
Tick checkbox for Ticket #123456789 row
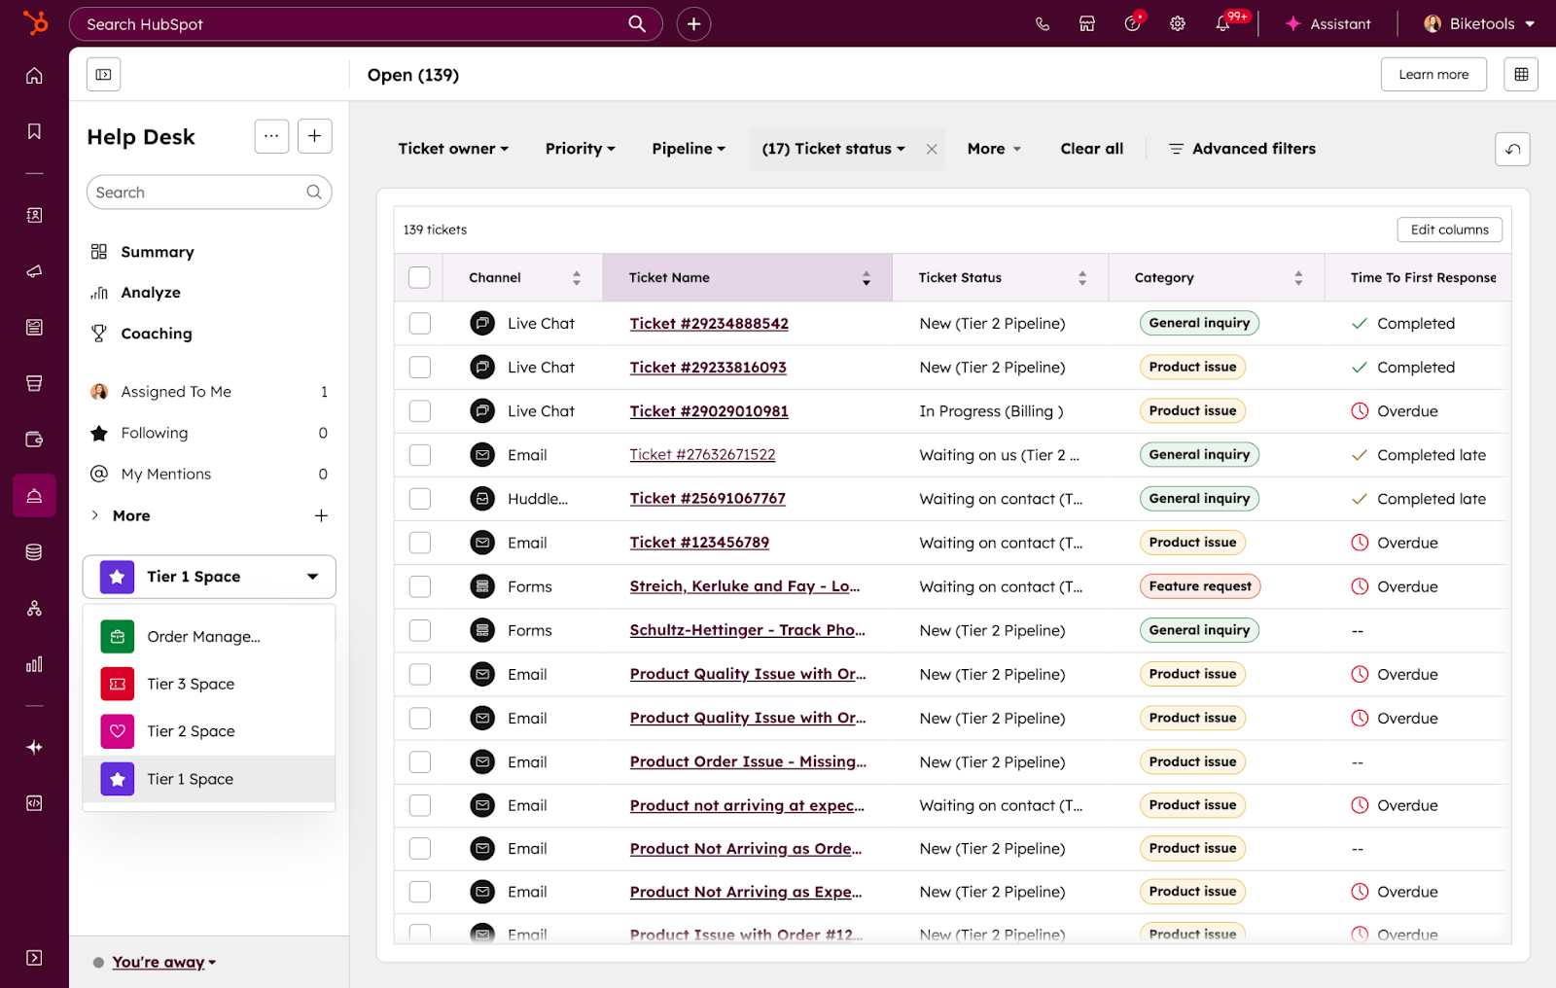(x=419, y=543)
